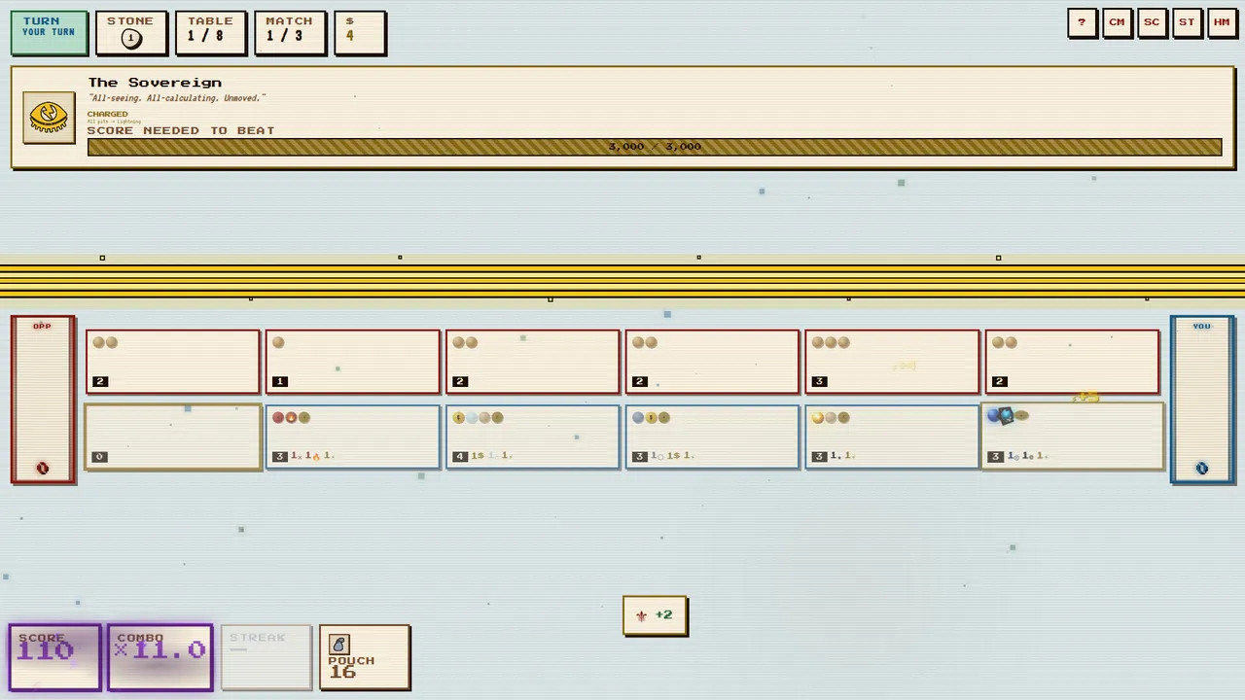
Task: Open the CM menu button
Action: (x=1118, y=23)
